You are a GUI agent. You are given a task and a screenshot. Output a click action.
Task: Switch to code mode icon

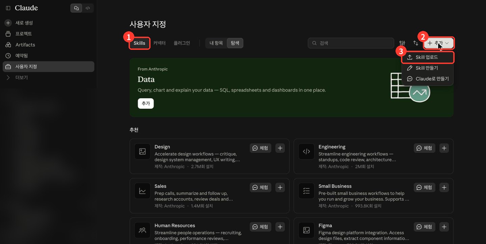click(x=88, y=8)
